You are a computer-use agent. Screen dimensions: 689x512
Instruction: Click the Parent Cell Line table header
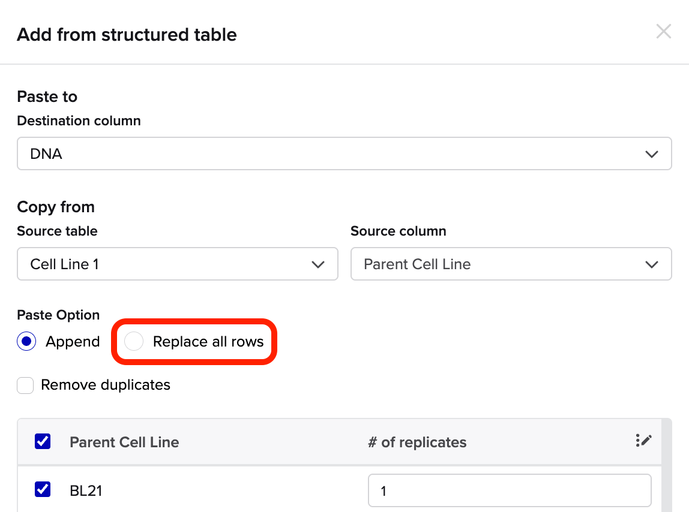[x=124, y=442]
